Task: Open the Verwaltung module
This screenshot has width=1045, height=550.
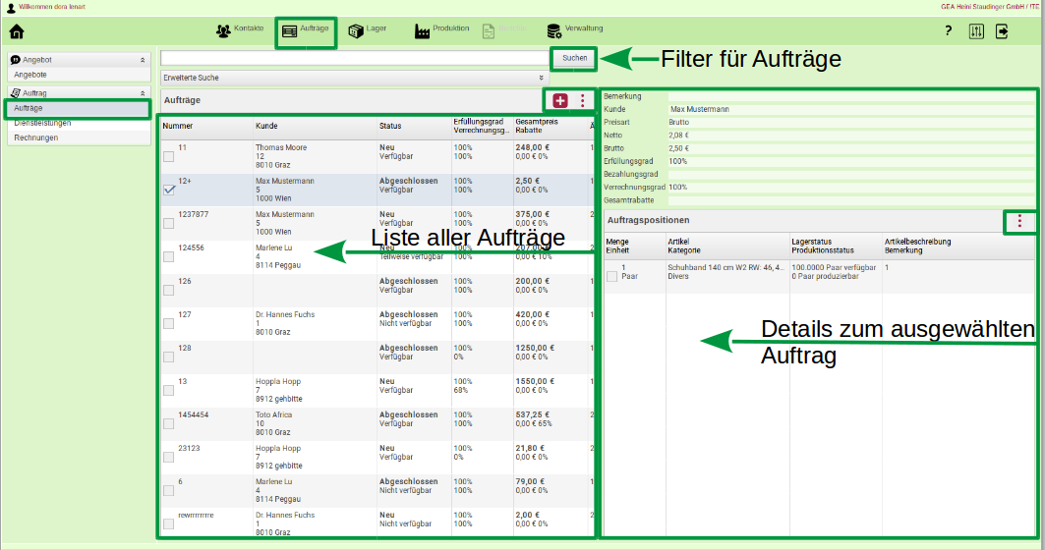Action: pos(575,29)
